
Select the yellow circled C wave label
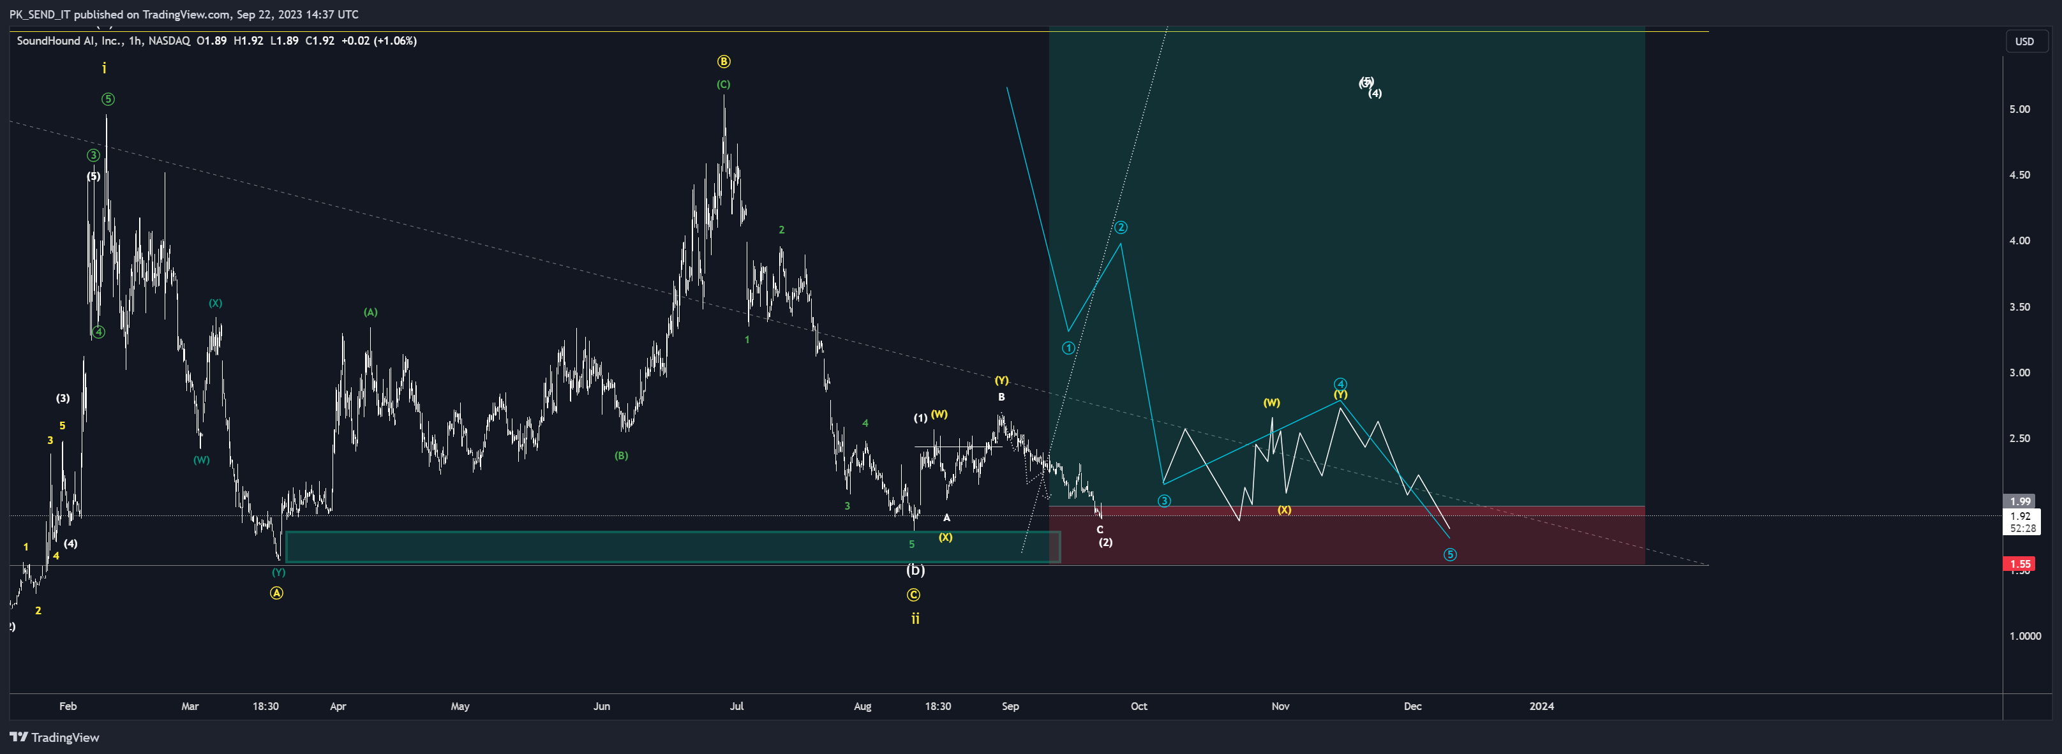pyautogui.click(x=913, y=595)
